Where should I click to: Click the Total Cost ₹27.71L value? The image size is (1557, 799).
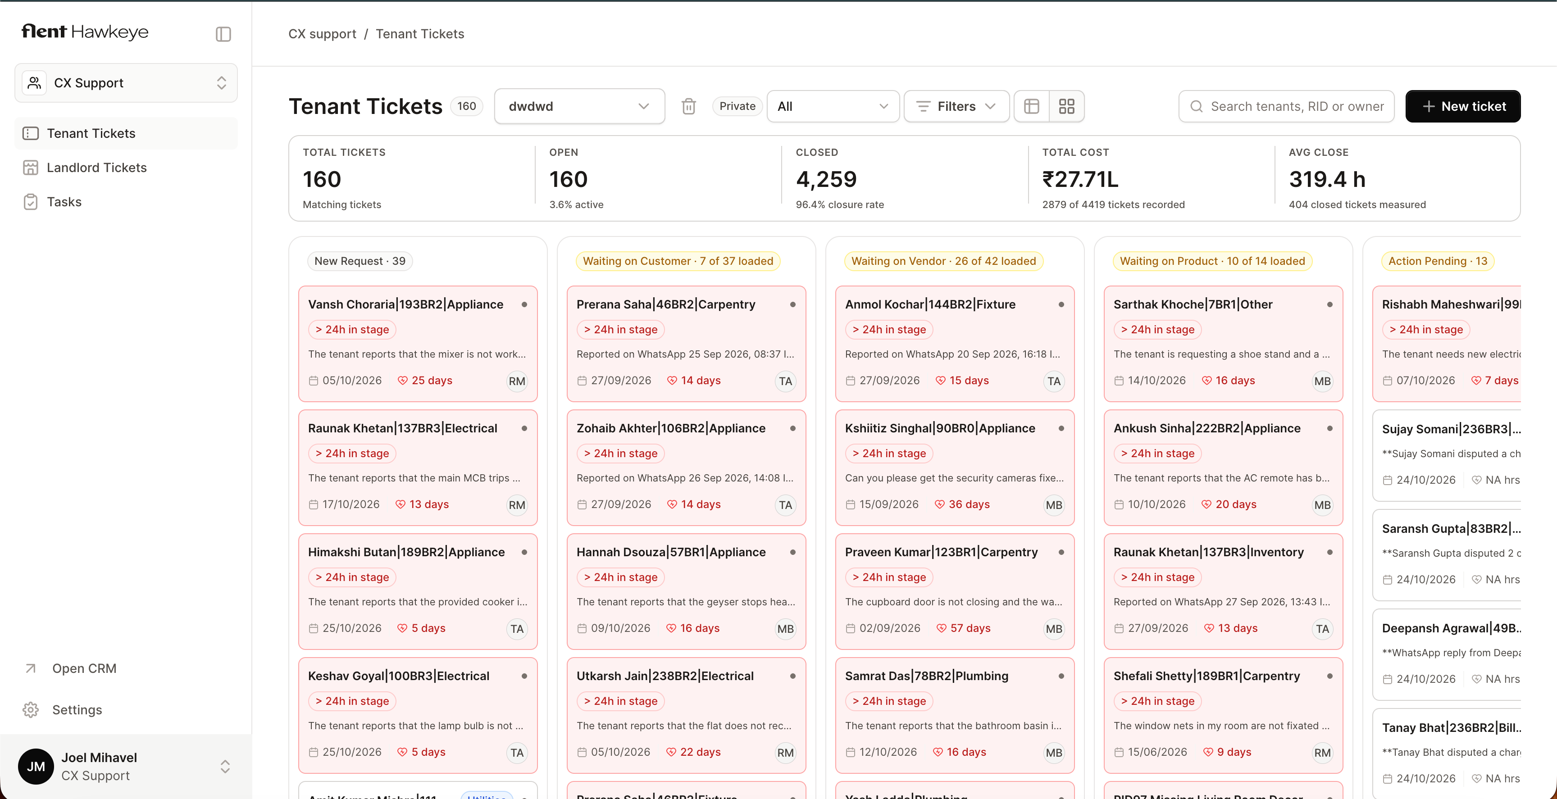click(x=1080, y=179)
